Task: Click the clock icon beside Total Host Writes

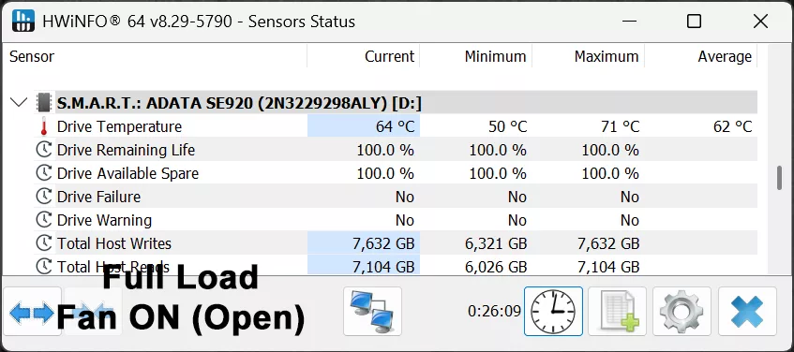Action: [44, 243]
